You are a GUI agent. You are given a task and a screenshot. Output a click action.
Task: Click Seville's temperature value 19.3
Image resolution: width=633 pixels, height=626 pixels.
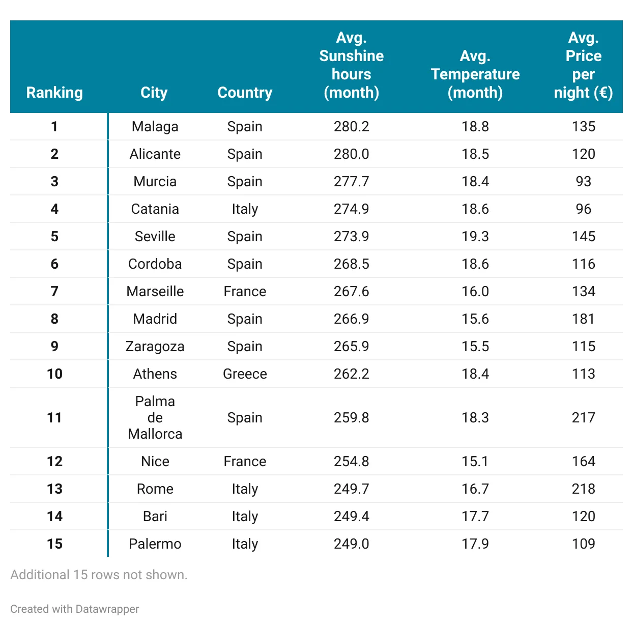pos(475,237)
